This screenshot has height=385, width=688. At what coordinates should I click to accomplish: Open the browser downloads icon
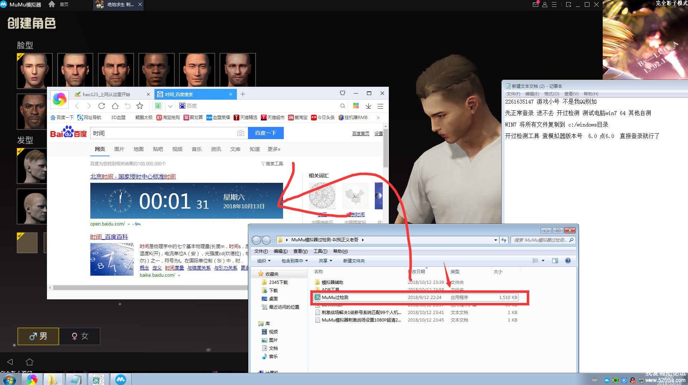click(368, 106)
